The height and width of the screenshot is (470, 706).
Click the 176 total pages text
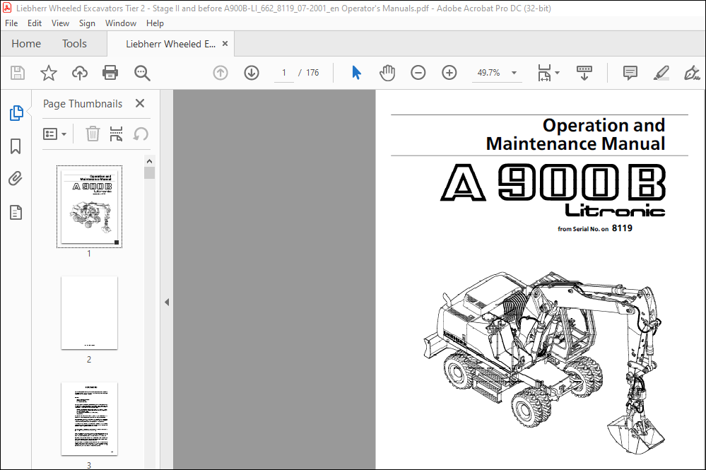[x=312, y=73]
